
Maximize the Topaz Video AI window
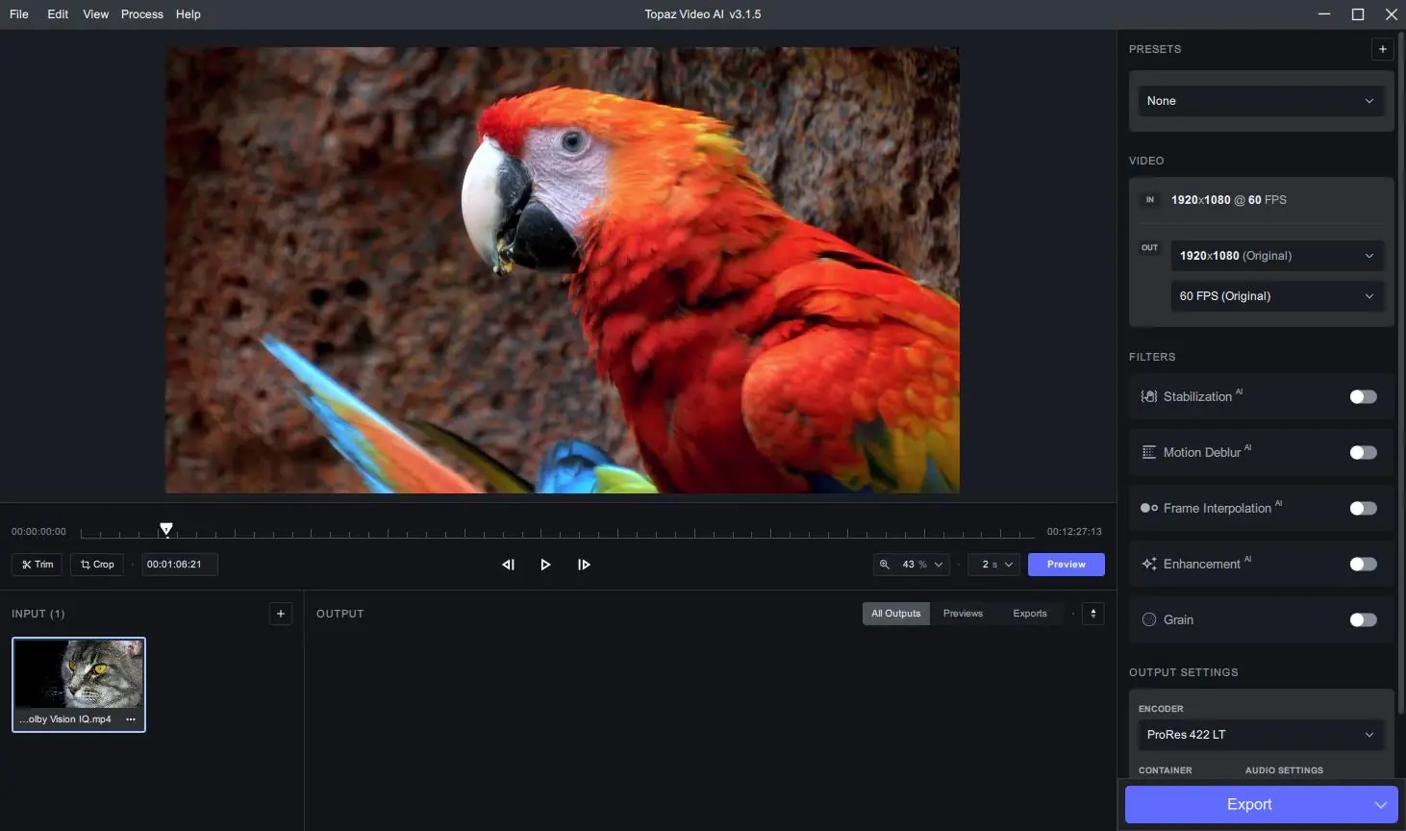click(x=1358, y=14)
